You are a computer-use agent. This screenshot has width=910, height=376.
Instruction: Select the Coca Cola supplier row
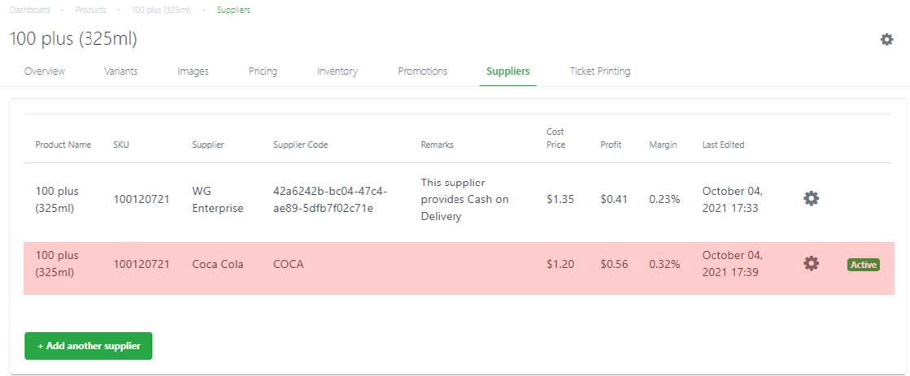459,268
